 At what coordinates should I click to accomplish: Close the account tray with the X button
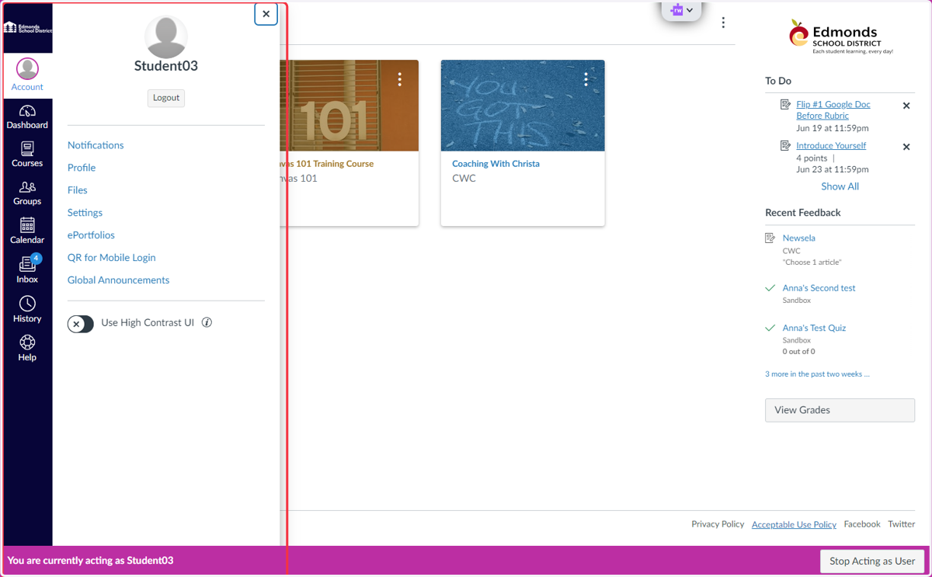click(266, 14)
